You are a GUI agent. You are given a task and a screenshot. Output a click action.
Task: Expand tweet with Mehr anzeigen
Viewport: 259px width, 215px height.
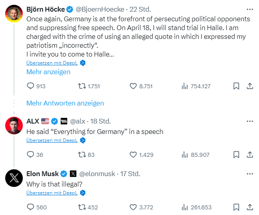click(x=48, y=72)
